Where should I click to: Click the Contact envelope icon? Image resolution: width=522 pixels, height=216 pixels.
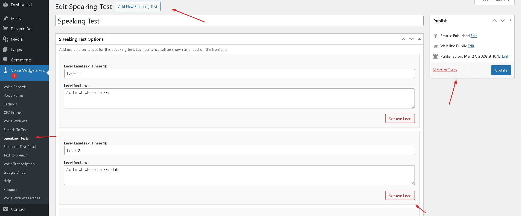pyautogui.click(x=5, y=209)
